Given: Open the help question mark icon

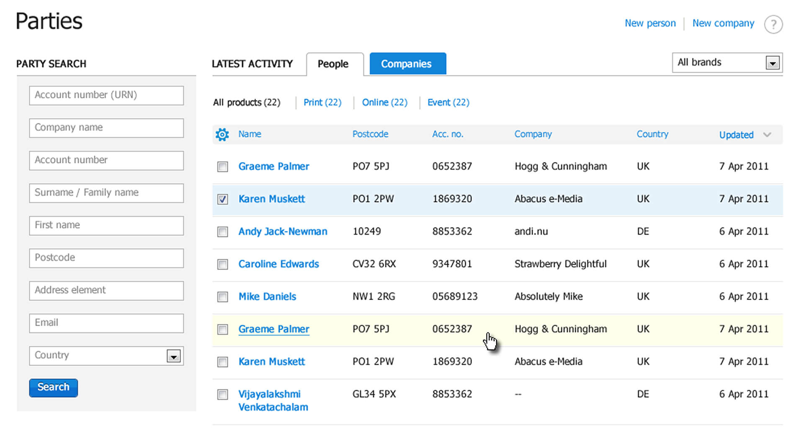Looking at the screenshot, I should [x=773, y=24].
